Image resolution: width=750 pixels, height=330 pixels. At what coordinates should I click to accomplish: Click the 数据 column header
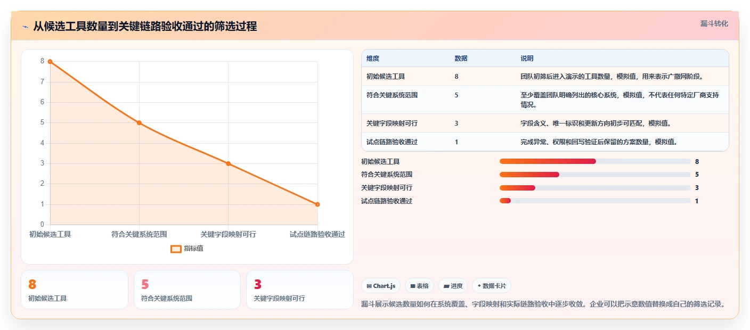point(461,59)
